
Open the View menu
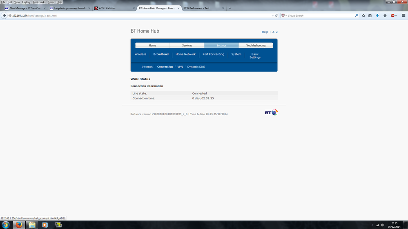click(17, 2)
